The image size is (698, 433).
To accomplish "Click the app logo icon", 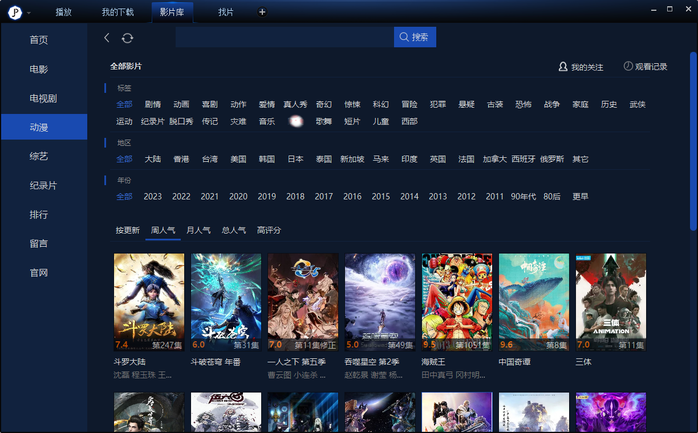I will tap(15, 12).
